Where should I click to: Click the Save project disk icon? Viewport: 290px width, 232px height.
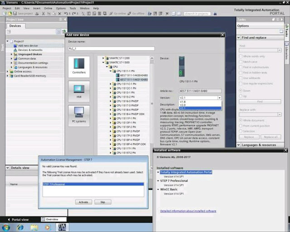15,14
